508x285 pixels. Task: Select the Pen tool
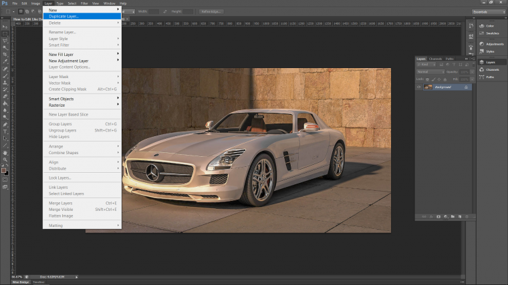point(5,125)
